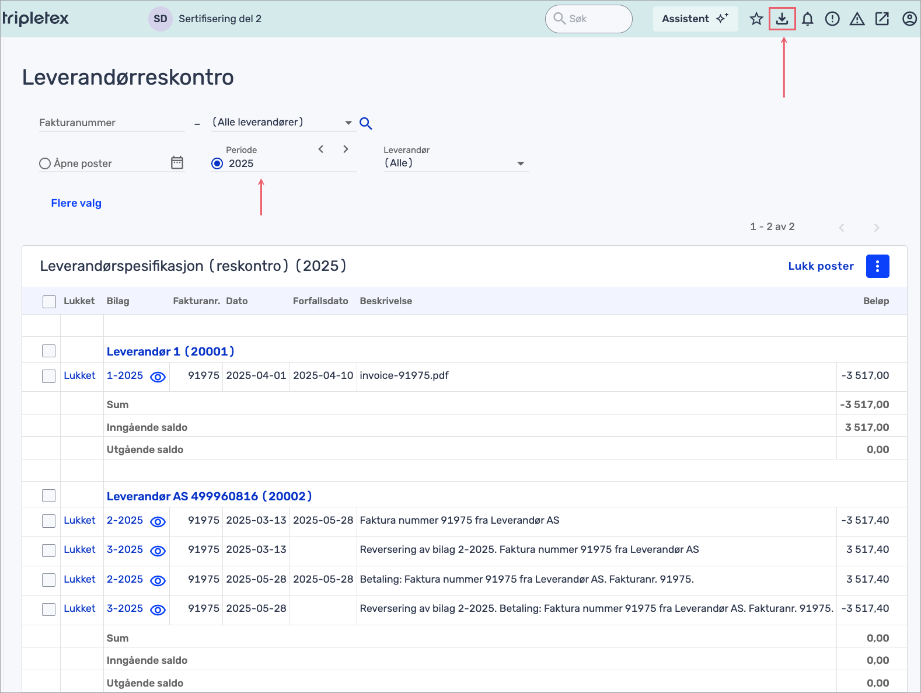Click the warning triangle icon
The width and height of the screenshot is (921, 693).
pos(857,19)
